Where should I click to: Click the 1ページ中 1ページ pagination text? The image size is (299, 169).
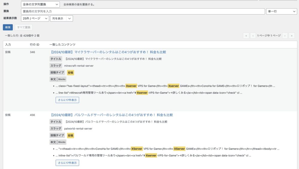(269, 36)
